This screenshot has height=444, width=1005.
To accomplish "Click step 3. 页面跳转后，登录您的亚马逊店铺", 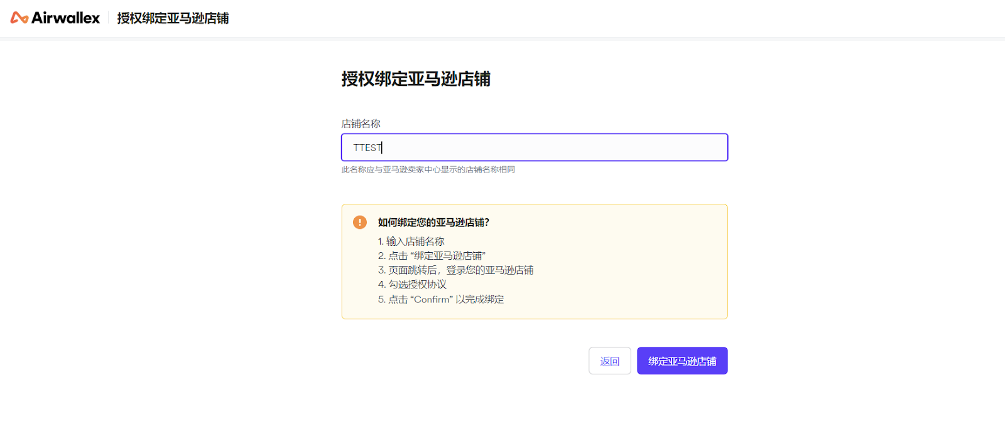I will [455, 270].
